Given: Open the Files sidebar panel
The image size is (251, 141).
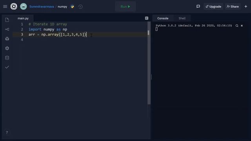Looking at the screenshot, I should [x=7, y=20].
